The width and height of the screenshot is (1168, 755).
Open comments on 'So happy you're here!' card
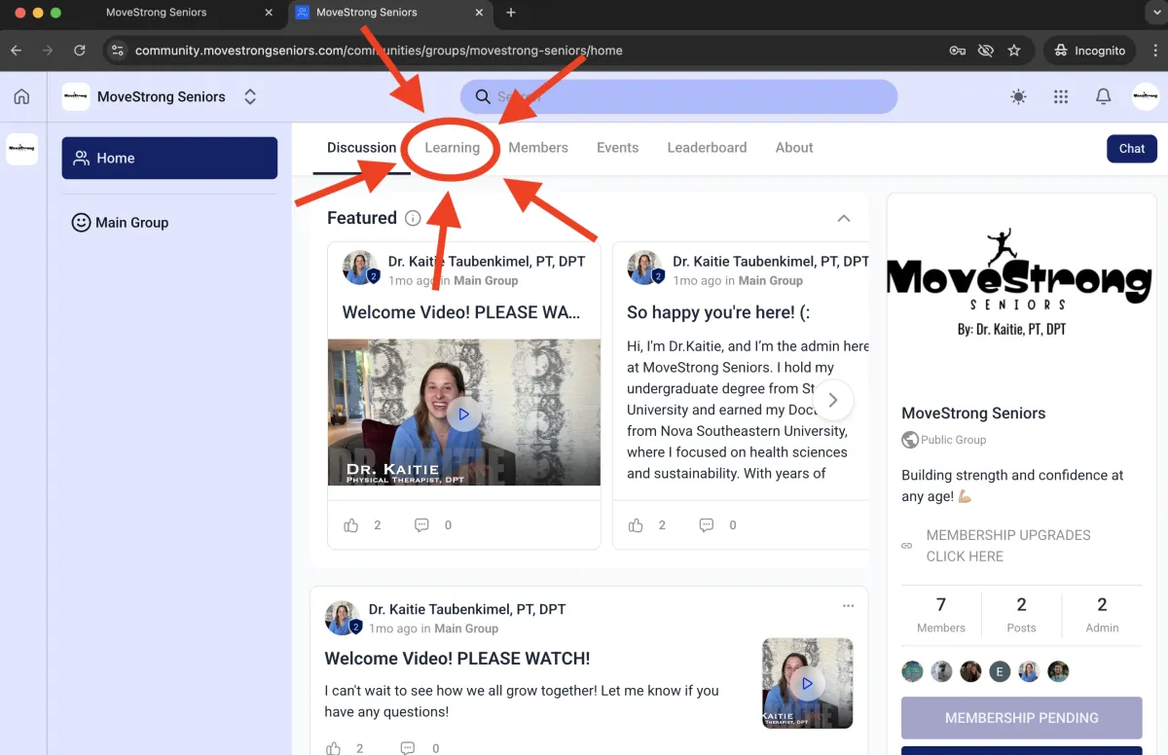707,525
